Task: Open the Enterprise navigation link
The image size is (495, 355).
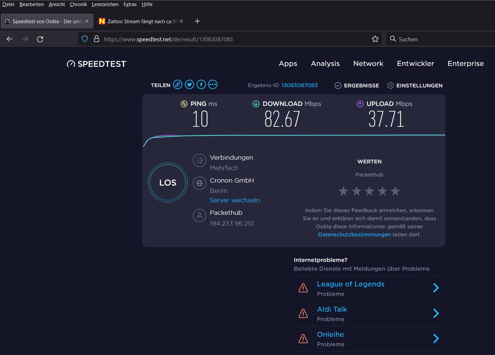Action: 466,64
